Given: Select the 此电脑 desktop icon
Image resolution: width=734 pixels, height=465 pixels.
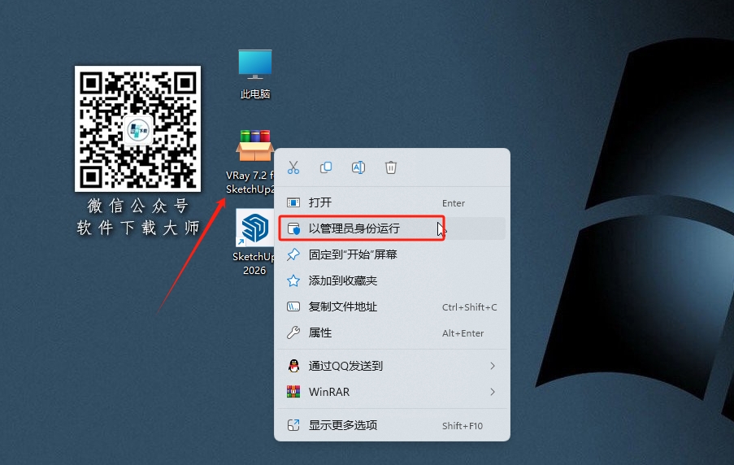Looking at the screenshot, I should point(255,74).
